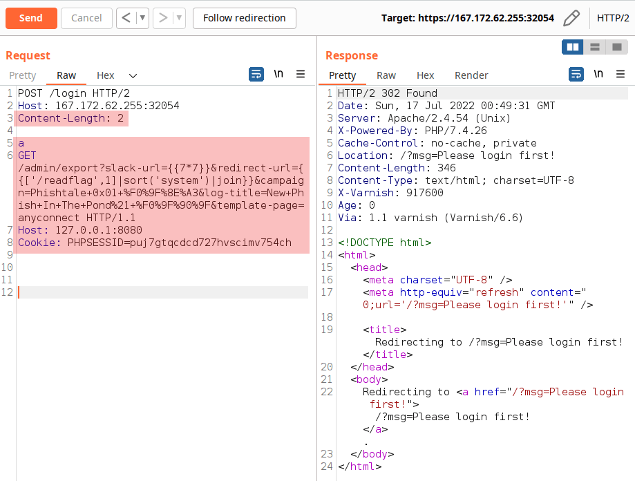Viewport: 635px width, 481px height.
Task: Switch Response view to Raw tab
Action: click(386, 75)
